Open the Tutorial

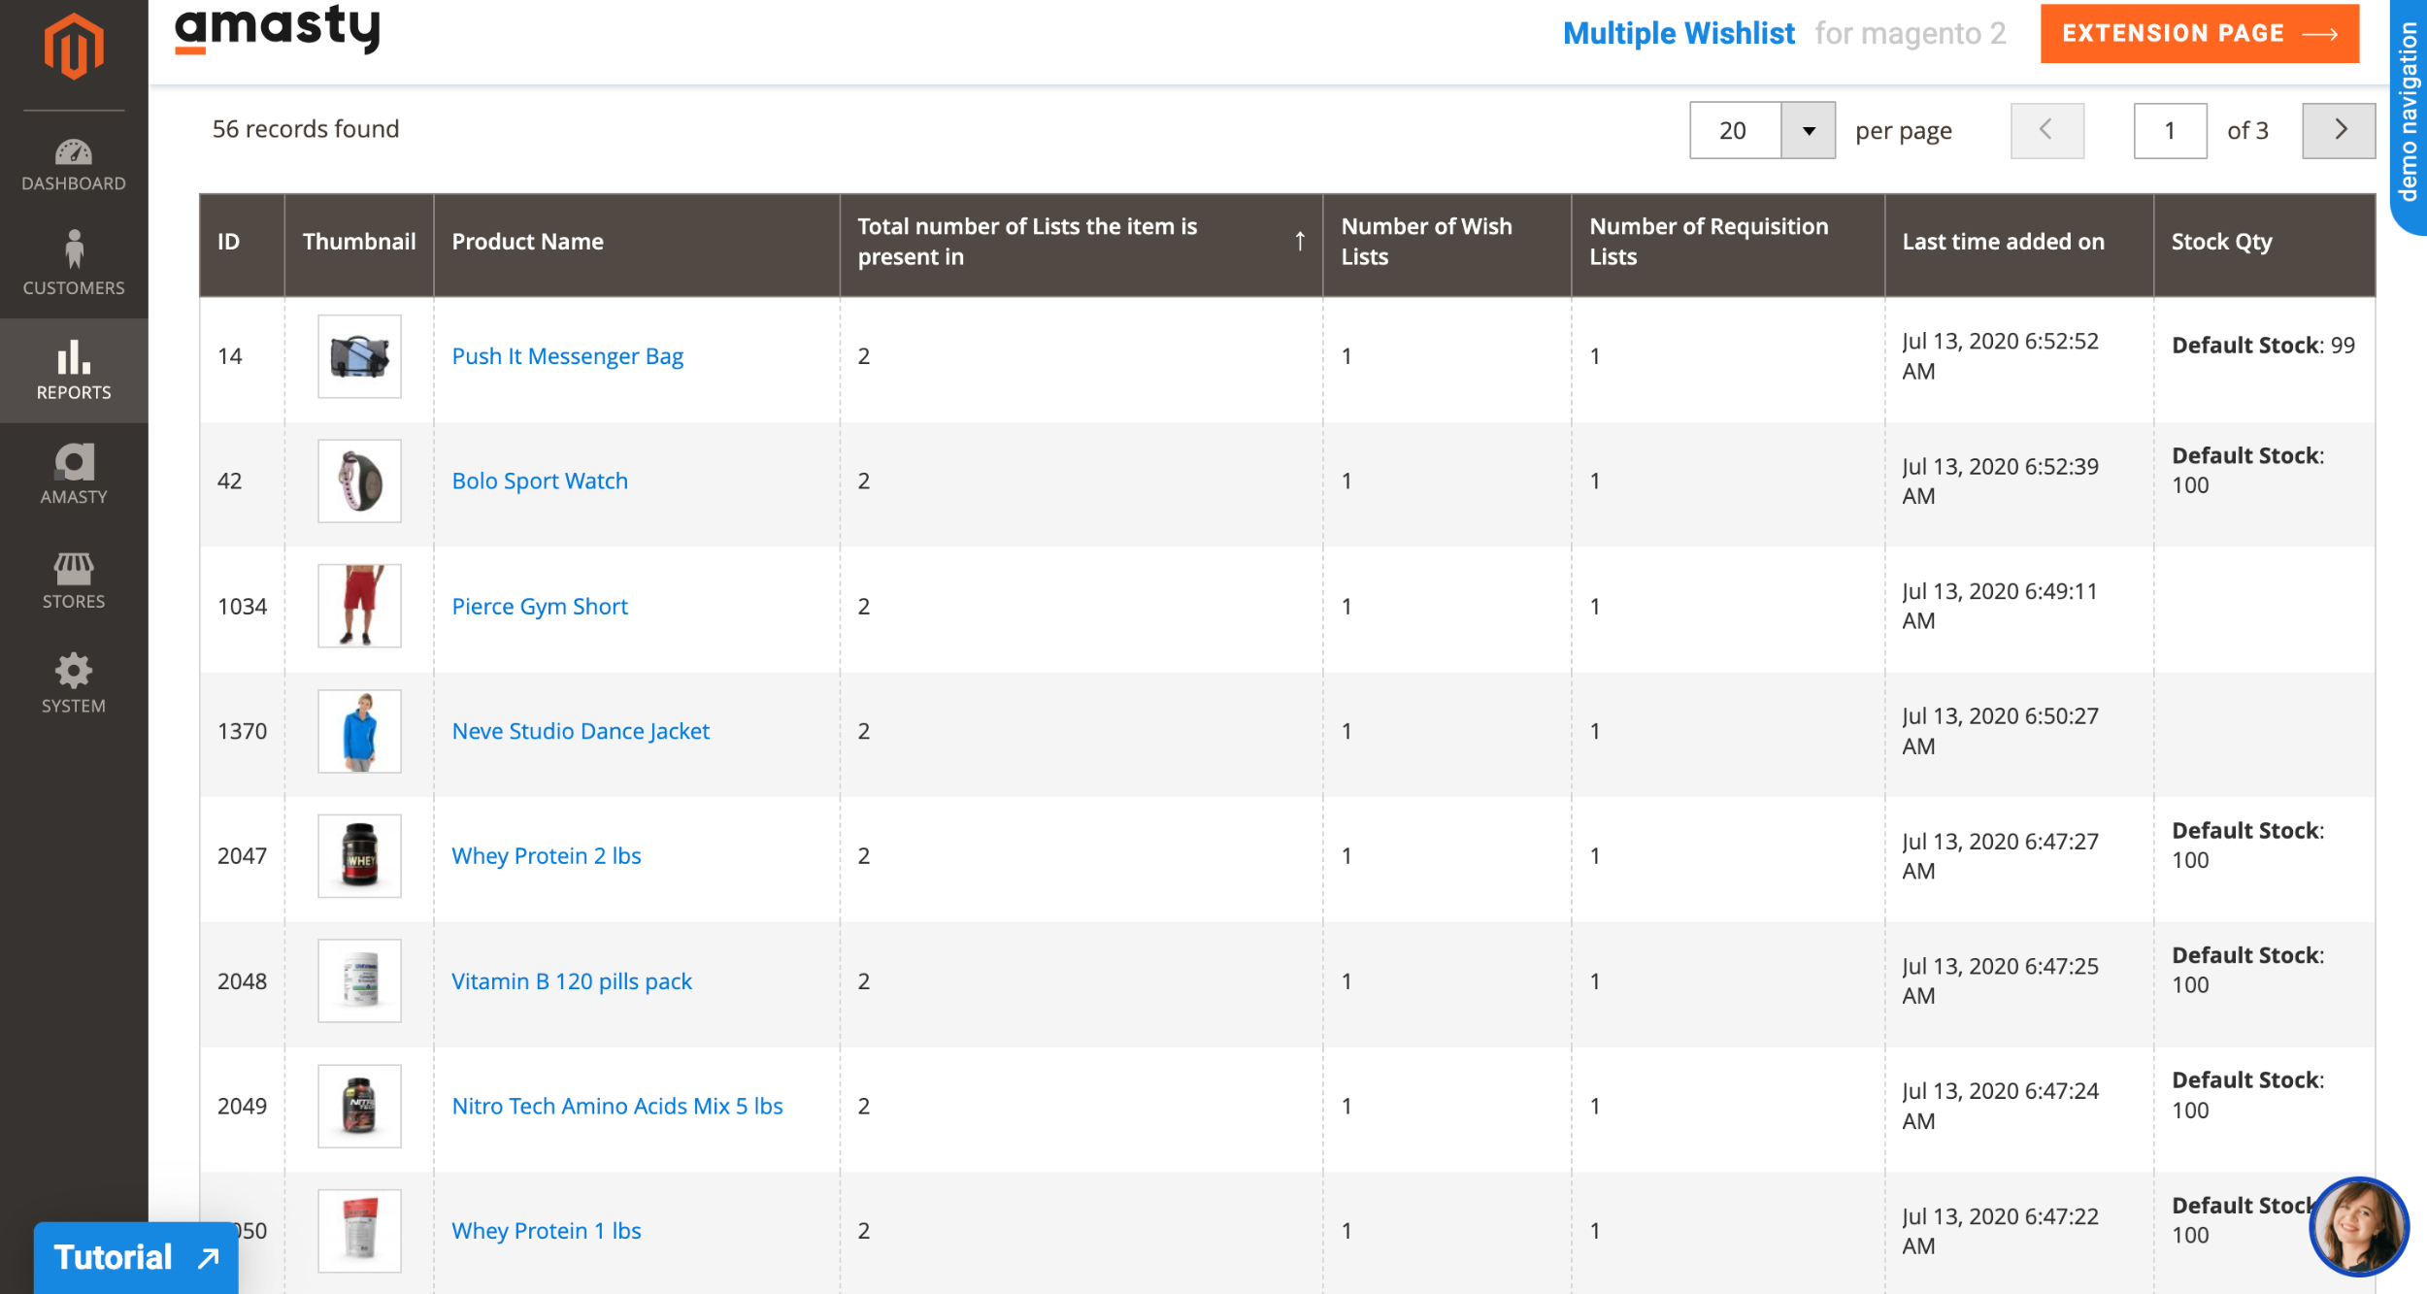[135, 1256]
